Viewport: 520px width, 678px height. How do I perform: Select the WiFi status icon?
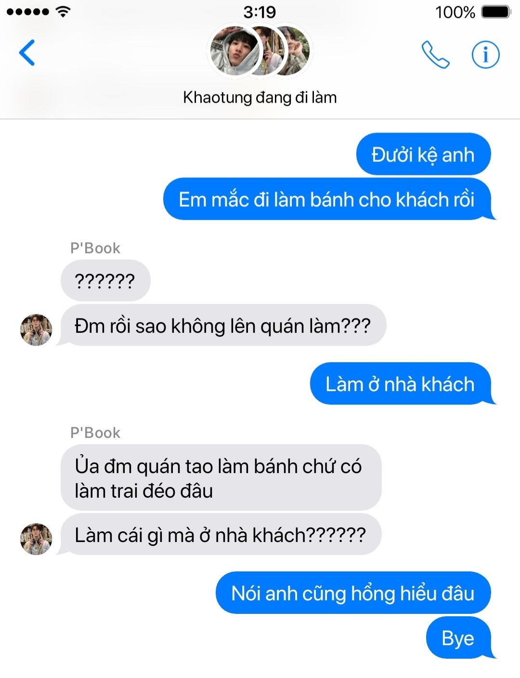(x=63, y=12)
